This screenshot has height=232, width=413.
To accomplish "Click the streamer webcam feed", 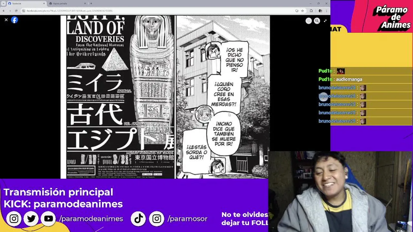I will (340, 192).
